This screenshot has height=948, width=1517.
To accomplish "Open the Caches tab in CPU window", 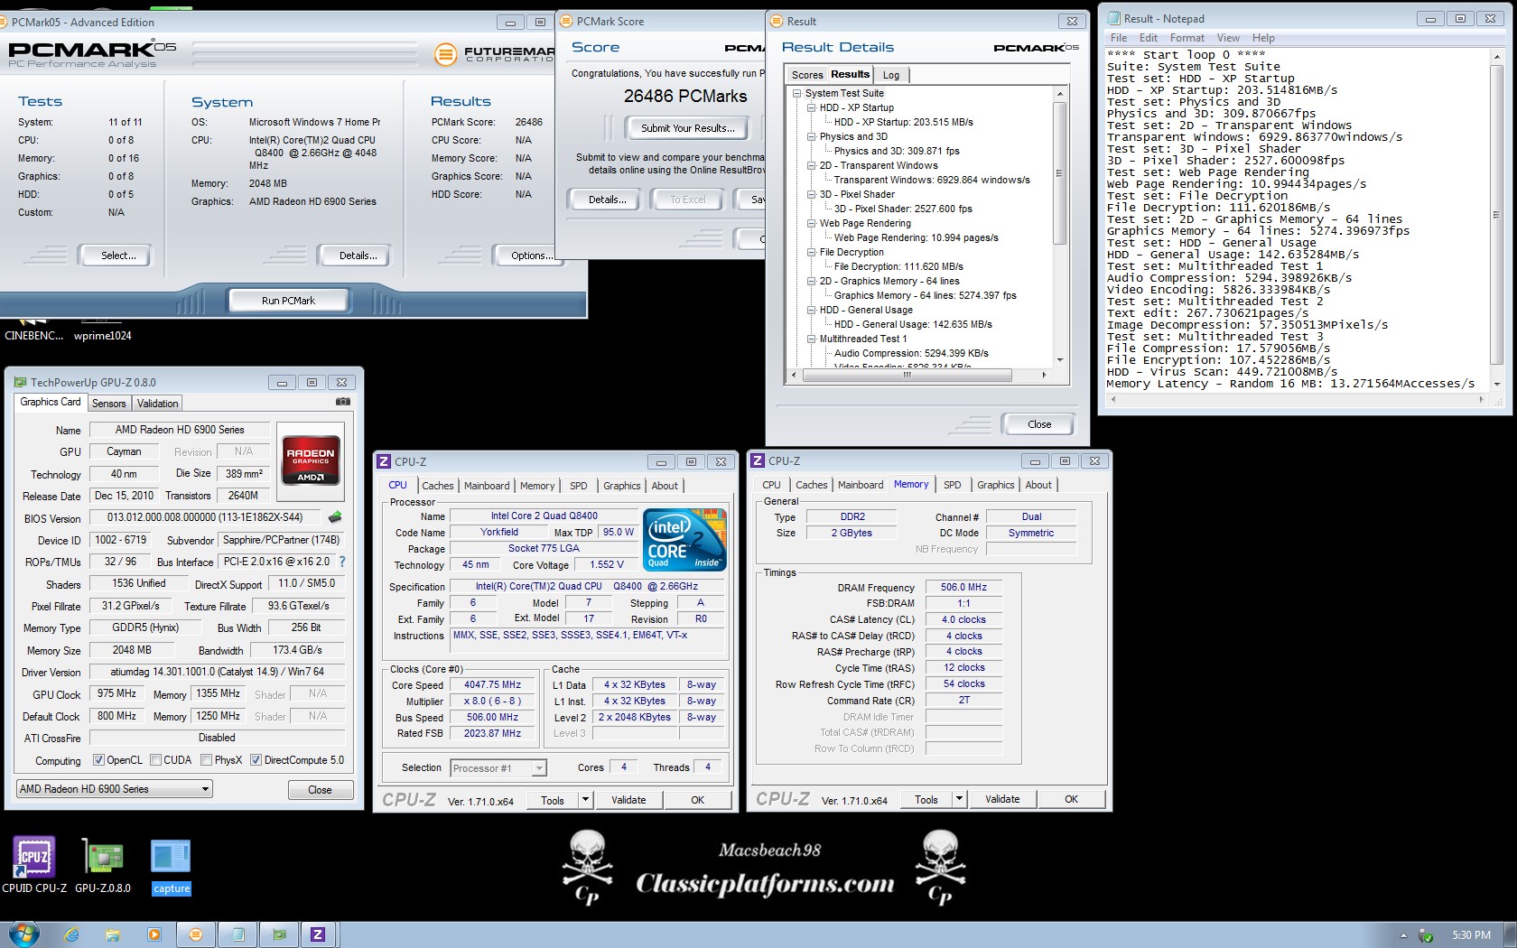I will click(x=438, y=486).
